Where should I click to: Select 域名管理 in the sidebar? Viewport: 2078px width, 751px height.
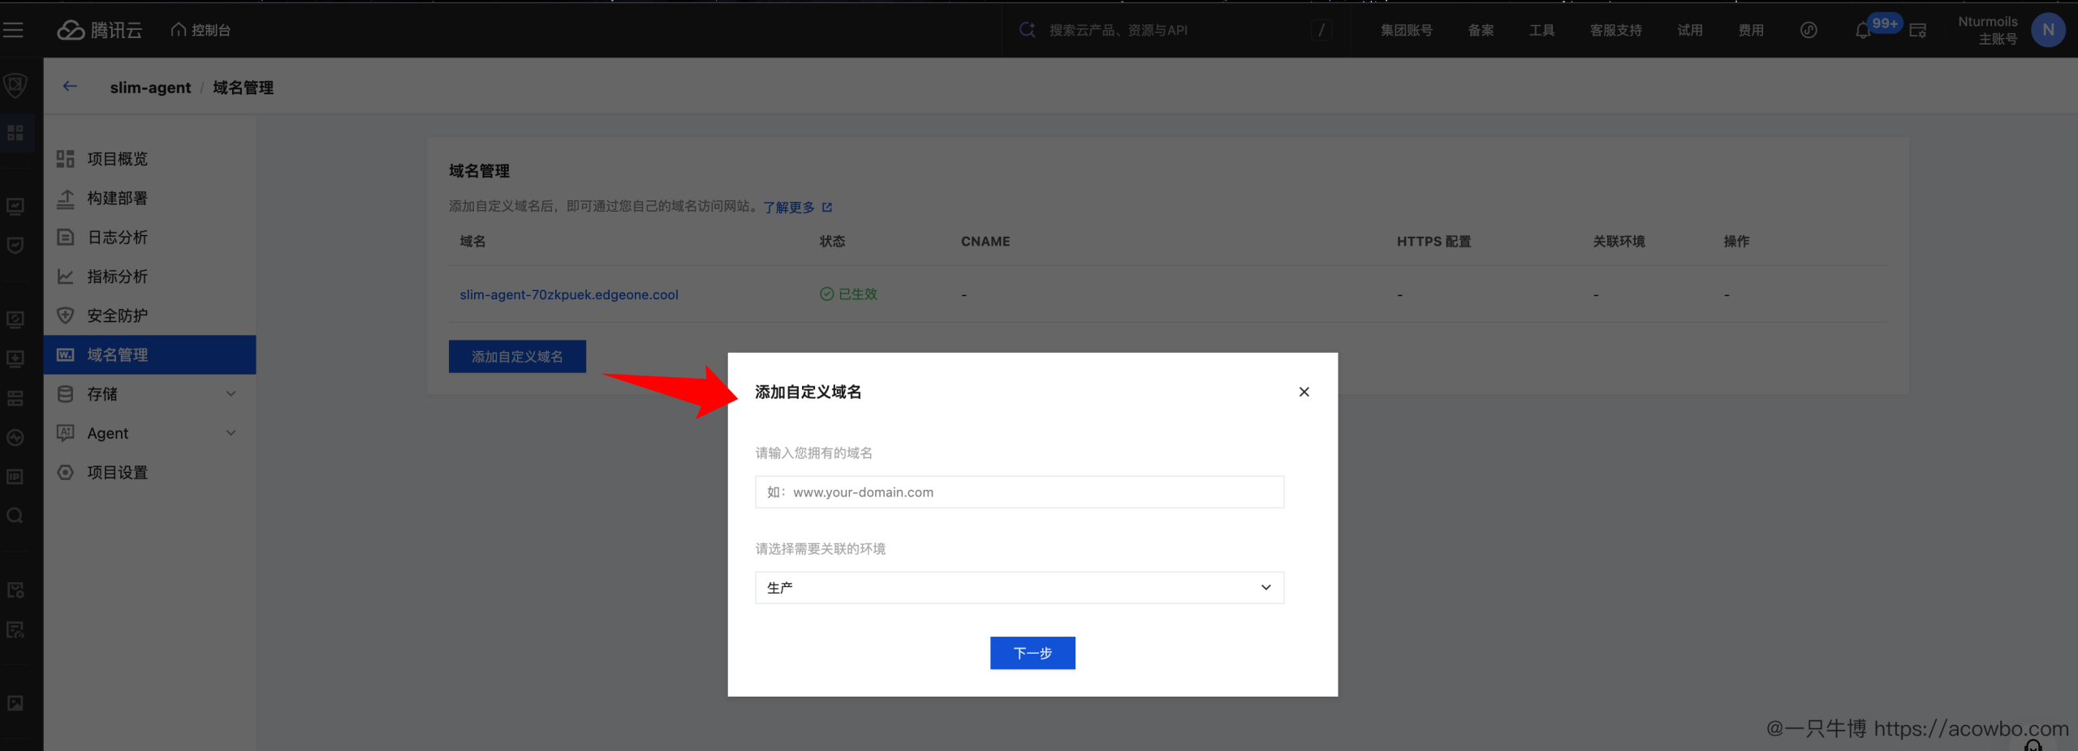tap(149, 354)
